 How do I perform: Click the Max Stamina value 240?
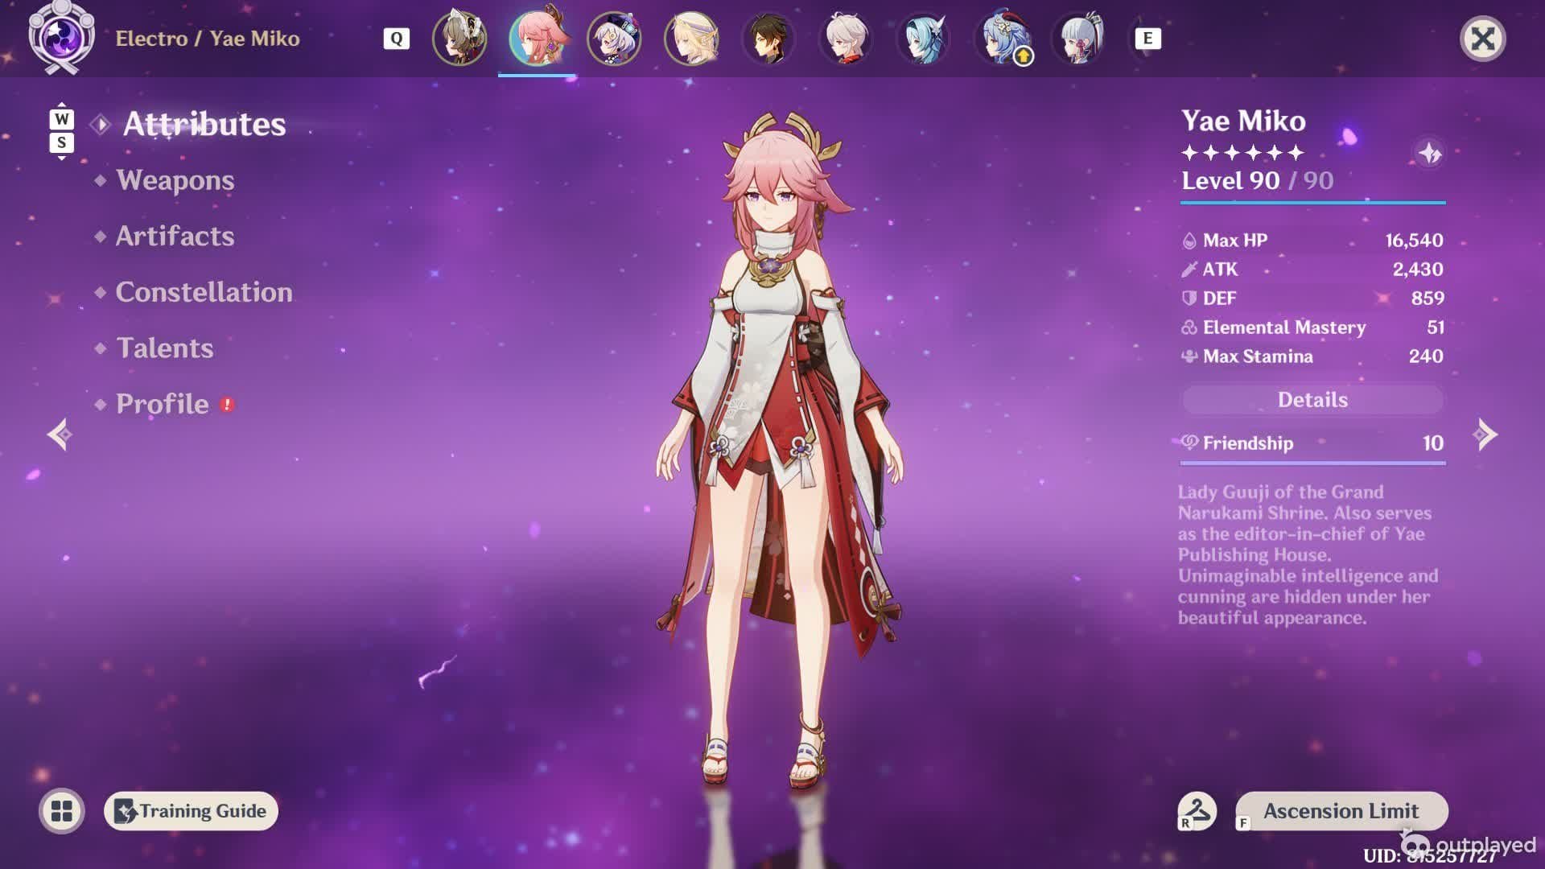tap(1426, 356)
